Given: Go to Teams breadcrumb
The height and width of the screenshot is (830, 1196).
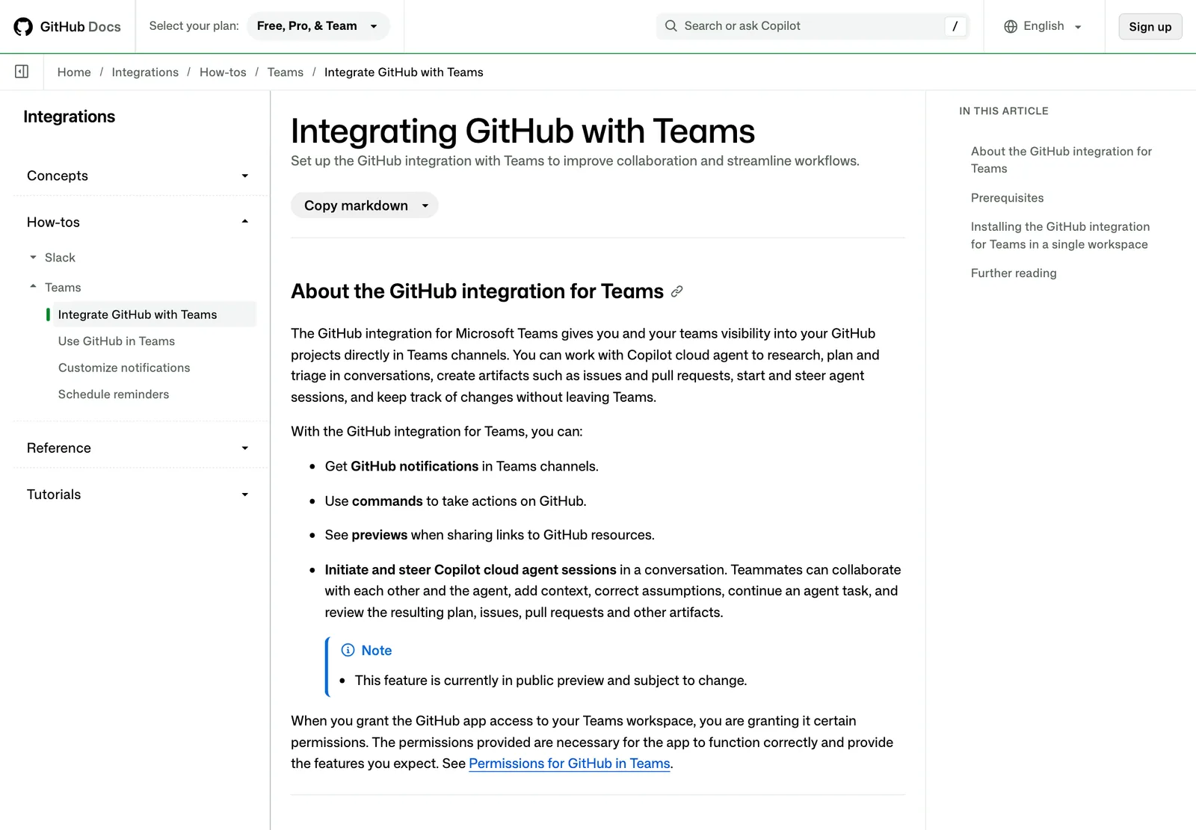Looking at the screenshot, I should pyautogui.click(x=286, y=72).
